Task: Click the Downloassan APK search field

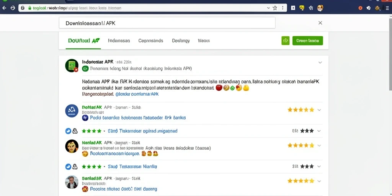Action: pyautogui.click(x=167, y=23)
